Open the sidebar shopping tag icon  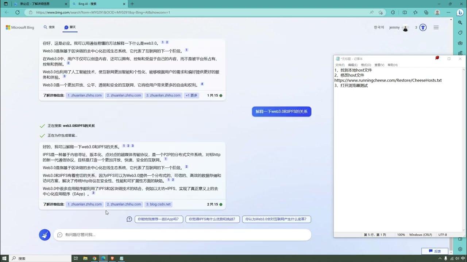coord(460,33)
